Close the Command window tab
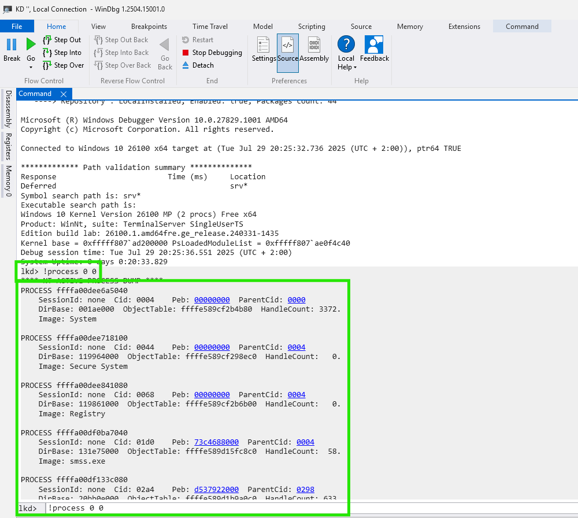The width and height of the screenshot is (578, 518). pos(64,94)
